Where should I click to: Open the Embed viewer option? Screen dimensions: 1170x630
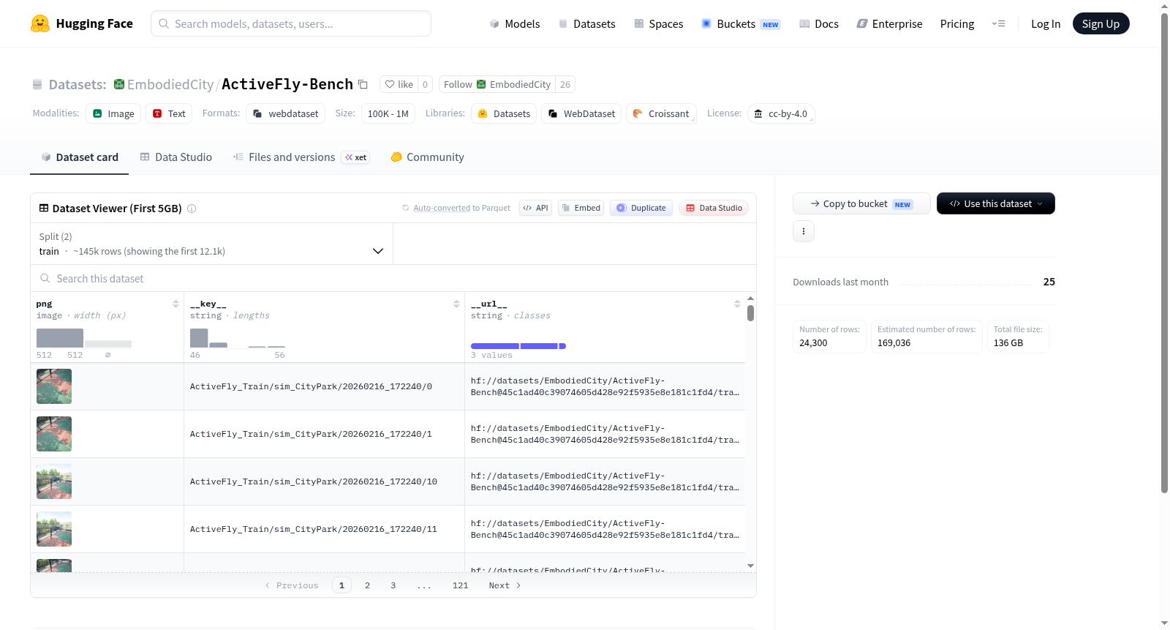pyautogui.click(x=581, y=208)
